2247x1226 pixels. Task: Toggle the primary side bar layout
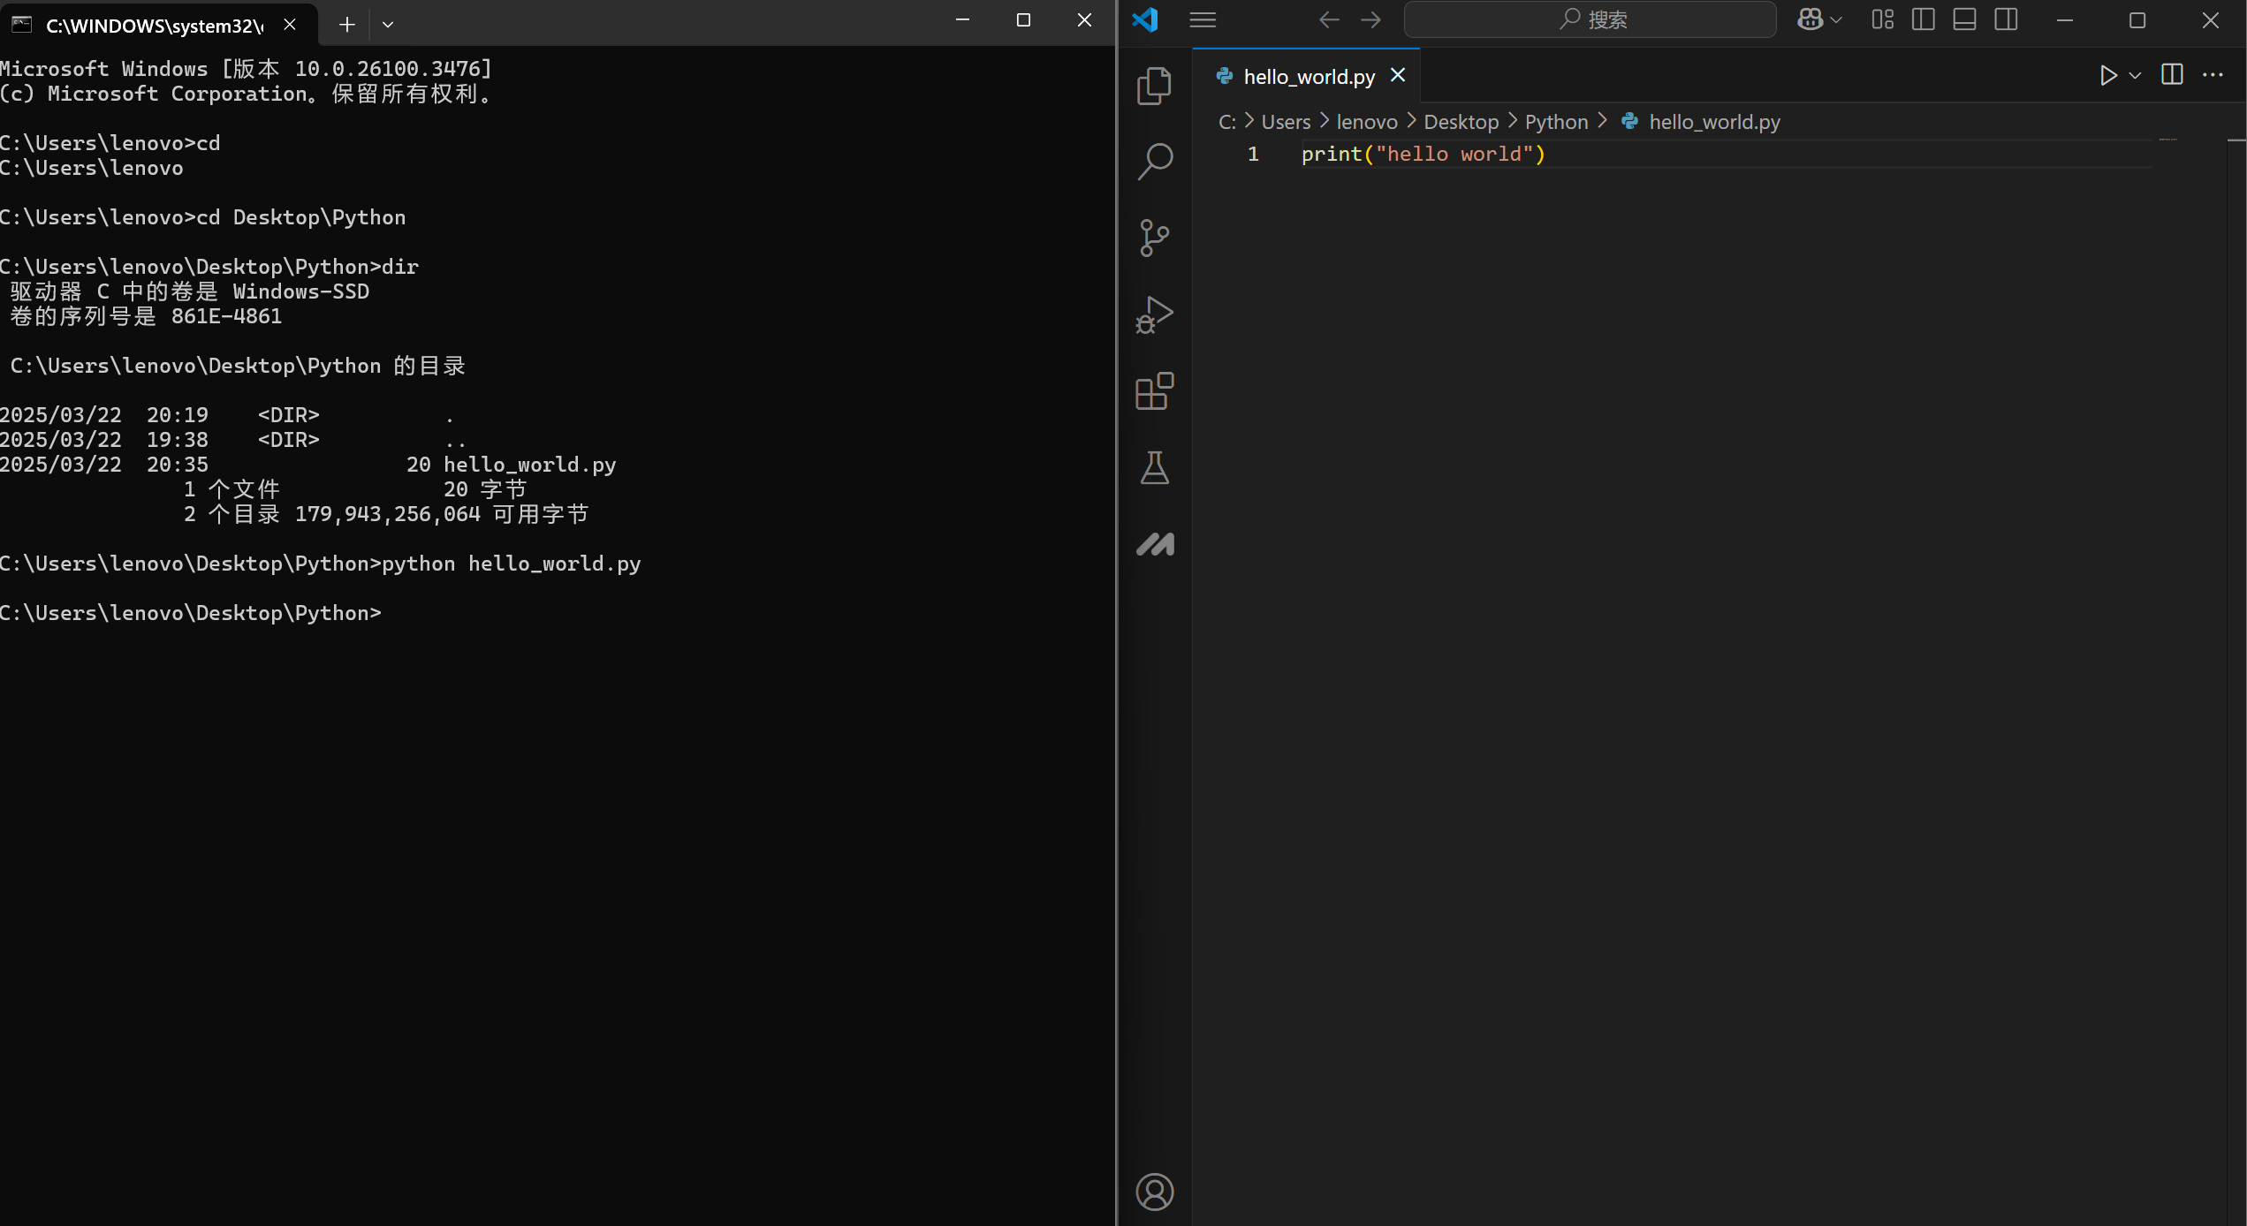click(1923, 19)
